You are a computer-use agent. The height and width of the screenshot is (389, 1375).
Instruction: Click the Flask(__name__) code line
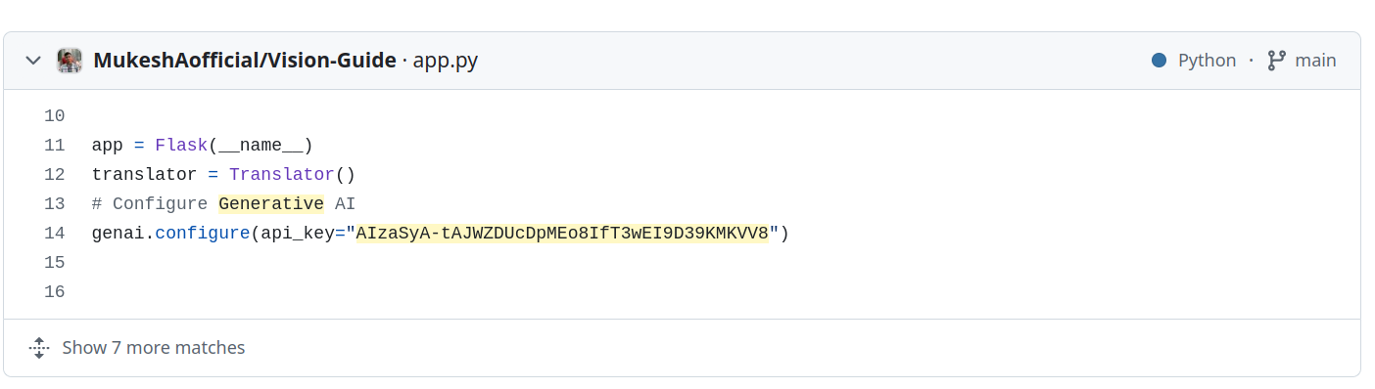pos(202,146)
